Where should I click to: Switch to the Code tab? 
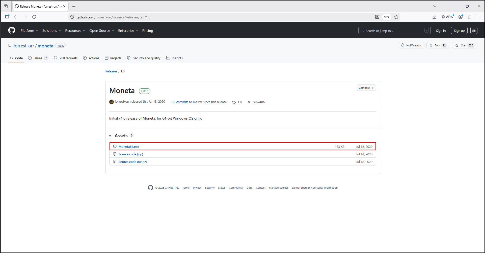(16, 58)
